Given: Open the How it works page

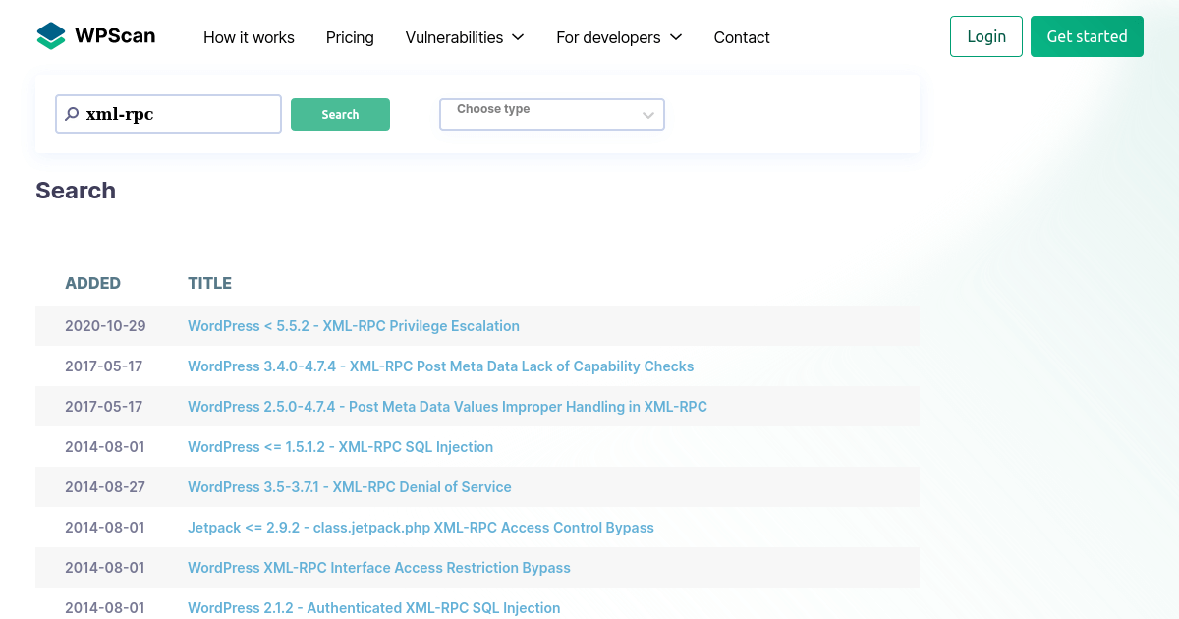Looking at the screenshot, I should [249, 37].
